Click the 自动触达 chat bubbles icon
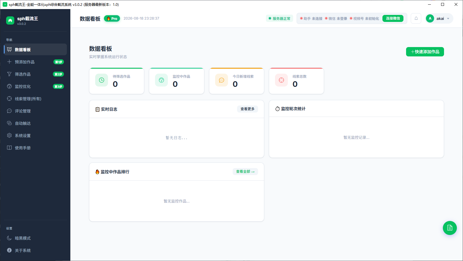This screenshot has height=261, width=463. click(x=9, y=123)
